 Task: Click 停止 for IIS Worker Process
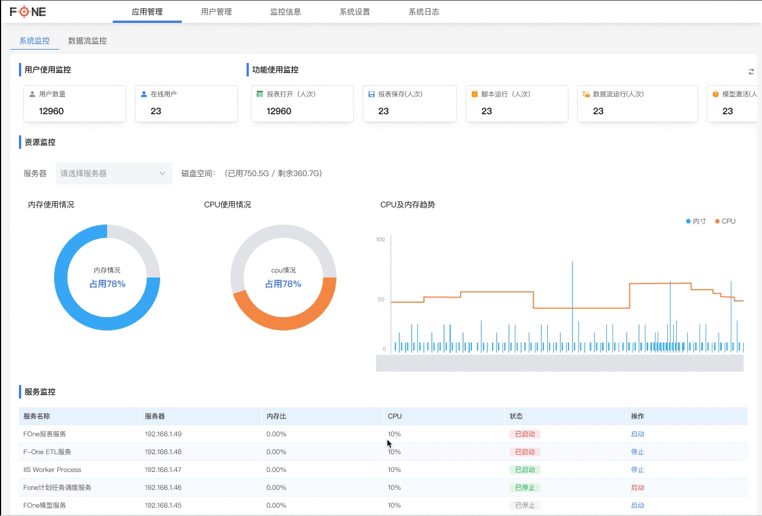click(638, 470)
